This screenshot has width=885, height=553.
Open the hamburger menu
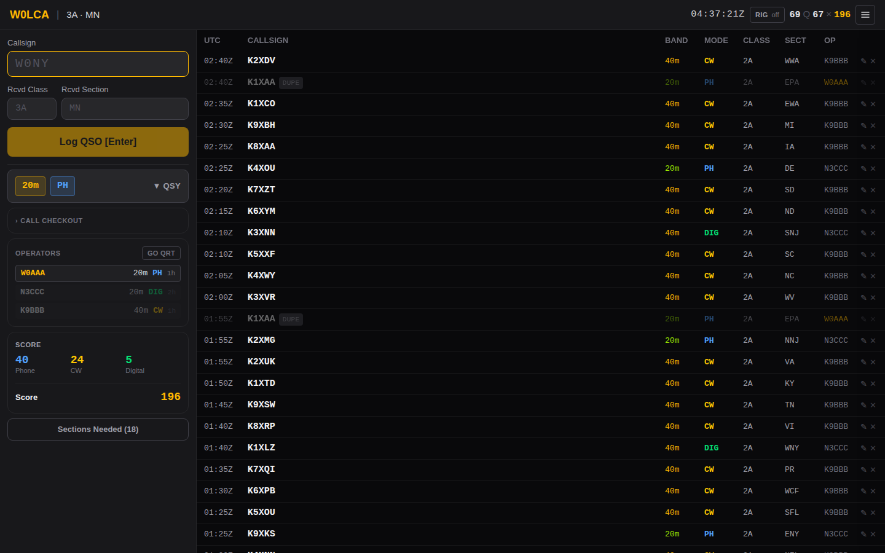pyautogui.click(x=865, y=15)
